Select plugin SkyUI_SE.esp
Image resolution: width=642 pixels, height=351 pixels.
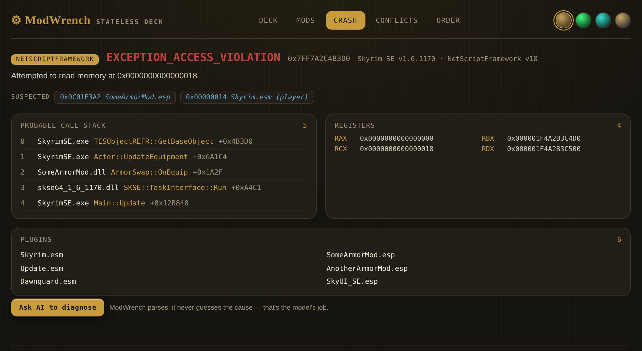[352, 281]
